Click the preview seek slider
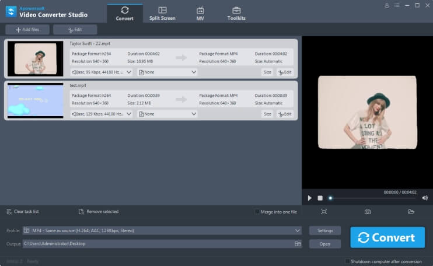Screen dimensions: 433x266 click(x=372, y=198)
